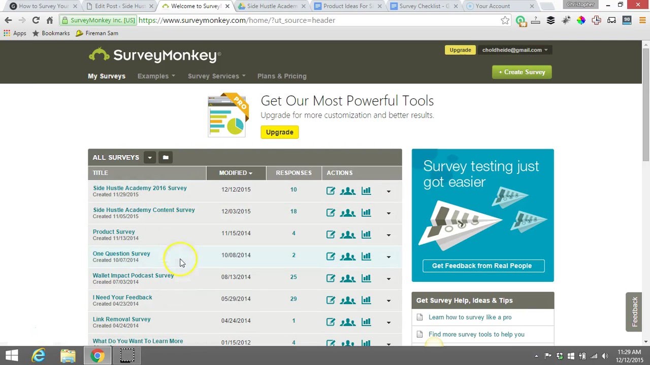
Task: Open collectors for Wallet Impact Podcast Survey
Action: [x=348, y=278]
